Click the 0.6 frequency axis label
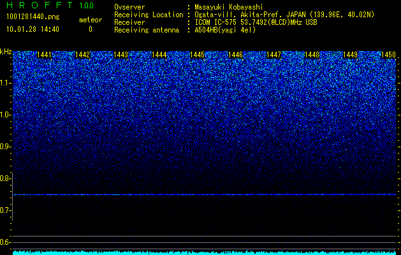The image size is (401, 255). [x=5, y=242]
